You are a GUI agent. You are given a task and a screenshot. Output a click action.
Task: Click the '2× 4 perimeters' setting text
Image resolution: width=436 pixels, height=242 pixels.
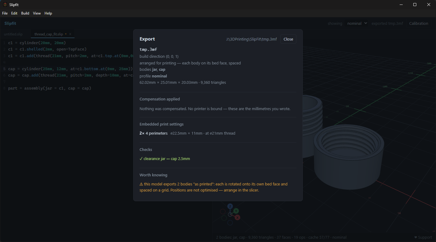point(154,133)
